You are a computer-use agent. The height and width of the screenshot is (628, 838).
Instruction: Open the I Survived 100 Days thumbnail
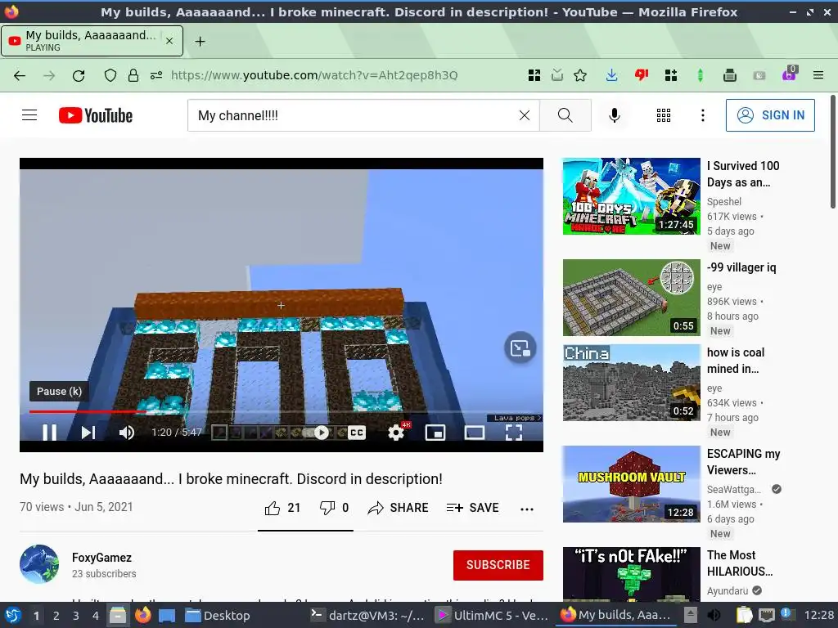(631, 196)
